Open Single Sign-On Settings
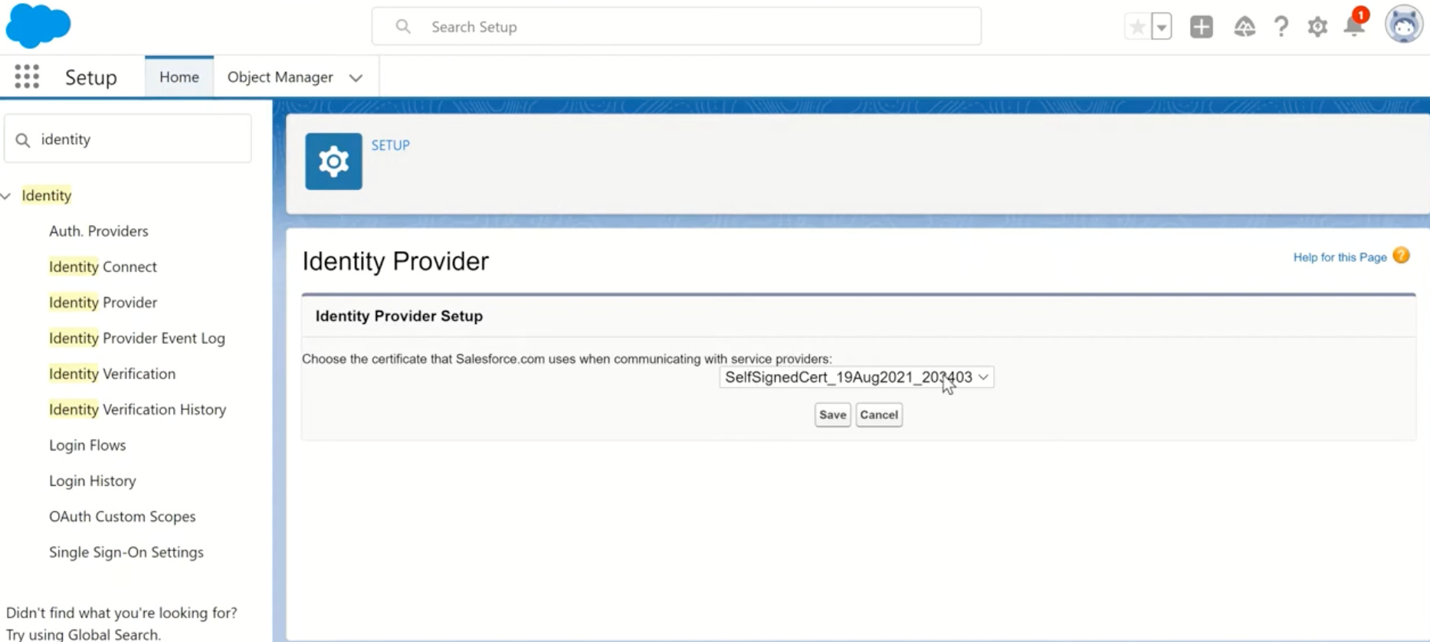1430x642 pixels. click(126, 552)
